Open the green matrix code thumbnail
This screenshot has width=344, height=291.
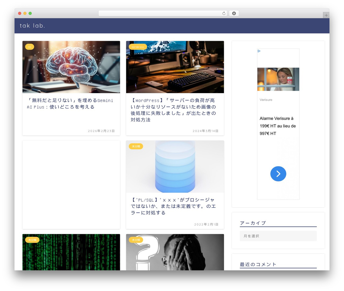71,252
